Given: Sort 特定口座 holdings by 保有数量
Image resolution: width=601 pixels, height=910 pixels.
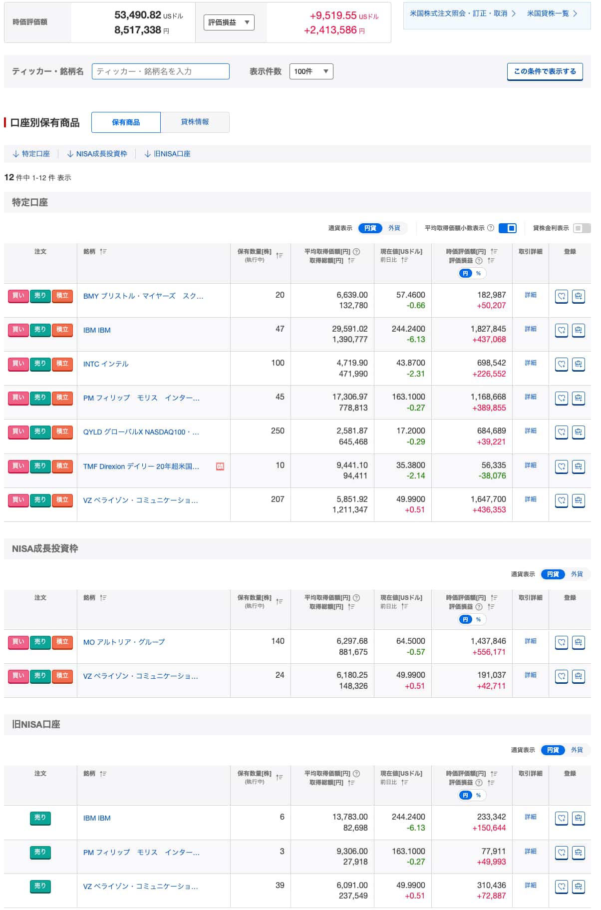Looking at the screenshot, I should [x=279, y=255].
